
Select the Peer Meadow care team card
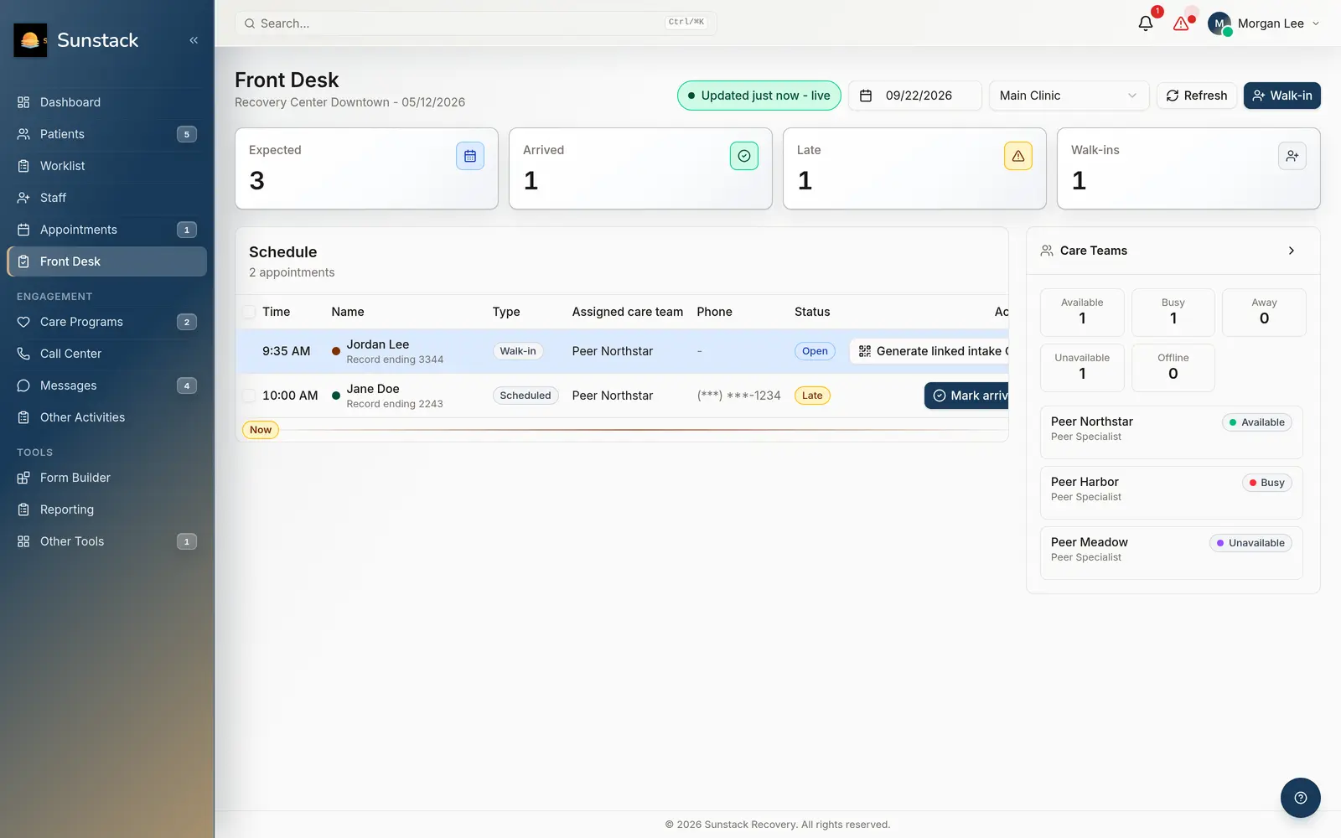point(1172,553)
